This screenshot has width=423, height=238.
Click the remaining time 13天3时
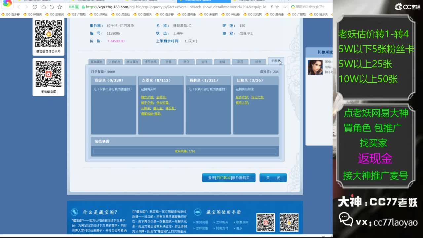[191, 41]
